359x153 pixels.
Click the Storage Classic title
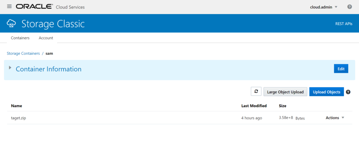pyautogui.click(x=53, y=24)
